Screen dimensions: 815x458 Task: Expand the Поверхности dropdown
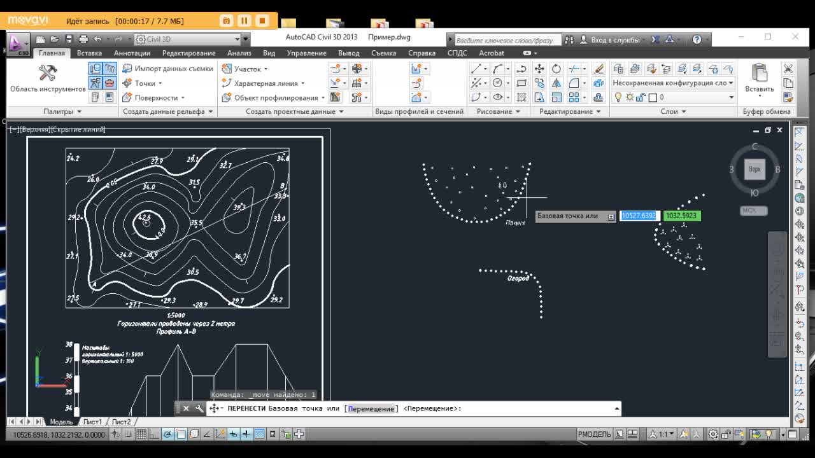tap(183, 98)
